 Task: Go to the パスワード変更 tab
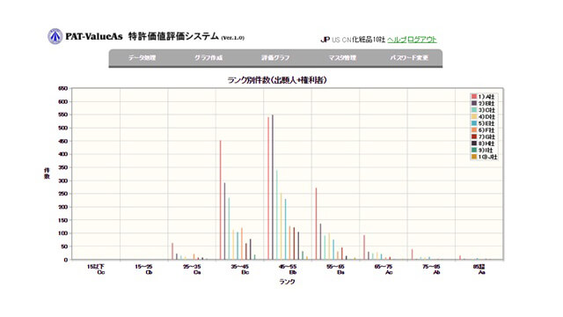click(409, 57)
